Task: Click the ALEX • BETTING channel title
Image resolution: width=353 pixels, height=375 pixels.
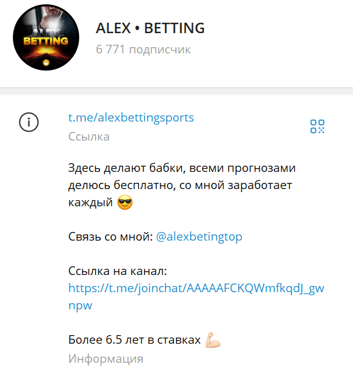Action: click(150, 28)
